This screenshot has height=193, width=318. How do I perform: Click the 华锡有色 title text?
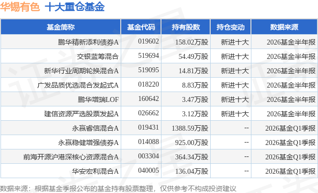pos(20,7)
